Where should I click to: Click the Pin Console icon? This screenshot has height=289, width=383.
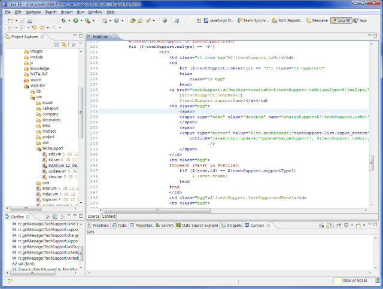point(339,225)
